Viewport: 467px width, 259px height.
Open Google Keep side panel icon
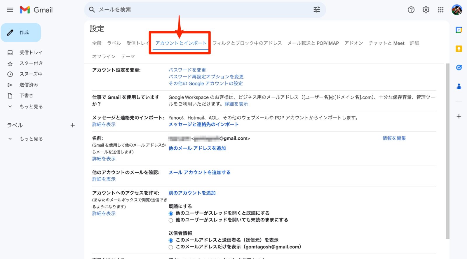459,49
